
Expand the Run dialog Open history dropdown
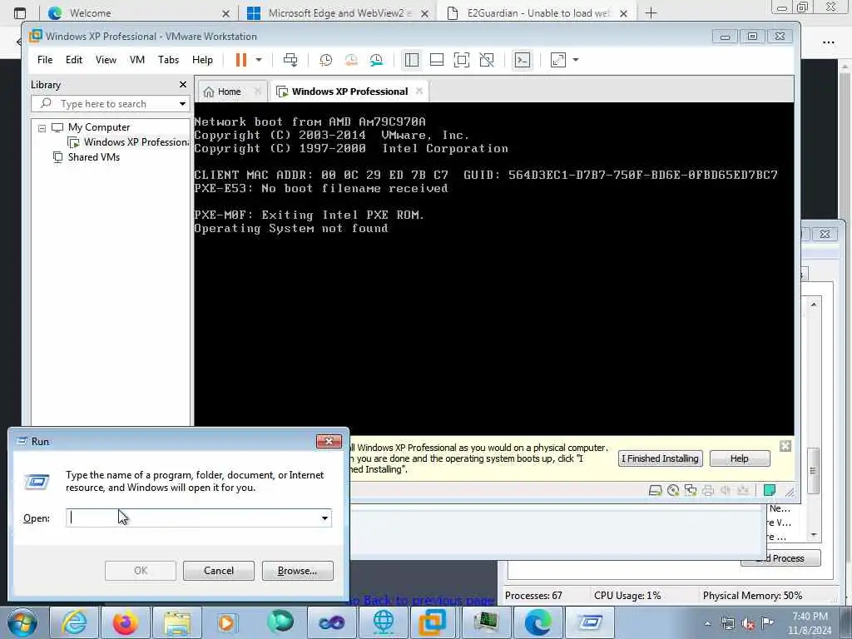[325, 518]
